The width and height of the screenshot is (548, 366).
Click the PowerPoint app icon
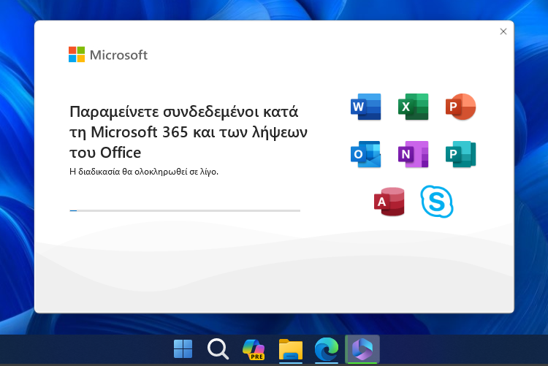click(460, 107)
